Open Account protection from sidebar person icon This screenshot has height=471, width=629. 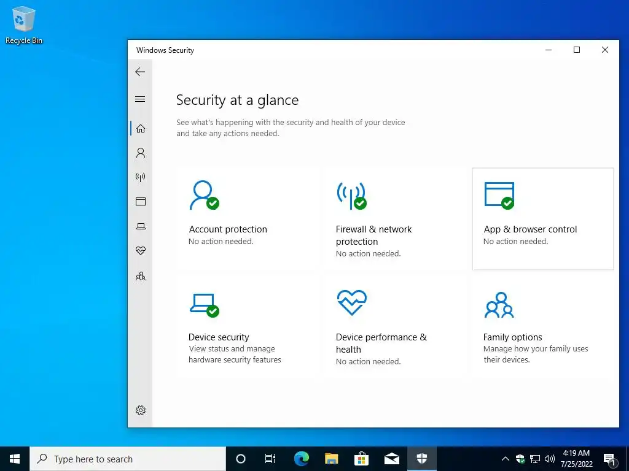click(x=141, y=153)
